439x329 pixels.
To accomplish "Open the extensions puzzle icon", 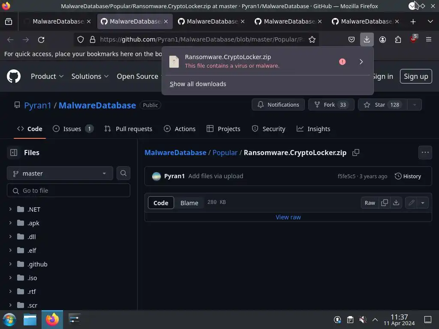I will pos(398,40).
